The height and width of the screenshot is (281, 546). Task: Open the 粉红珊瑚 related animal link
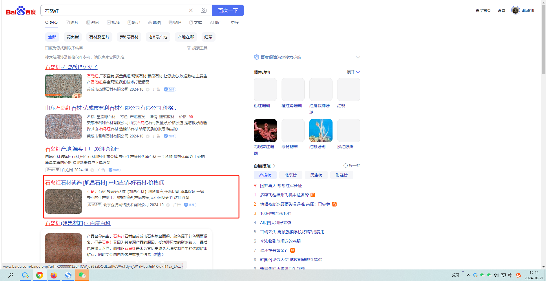click(262, 106)
